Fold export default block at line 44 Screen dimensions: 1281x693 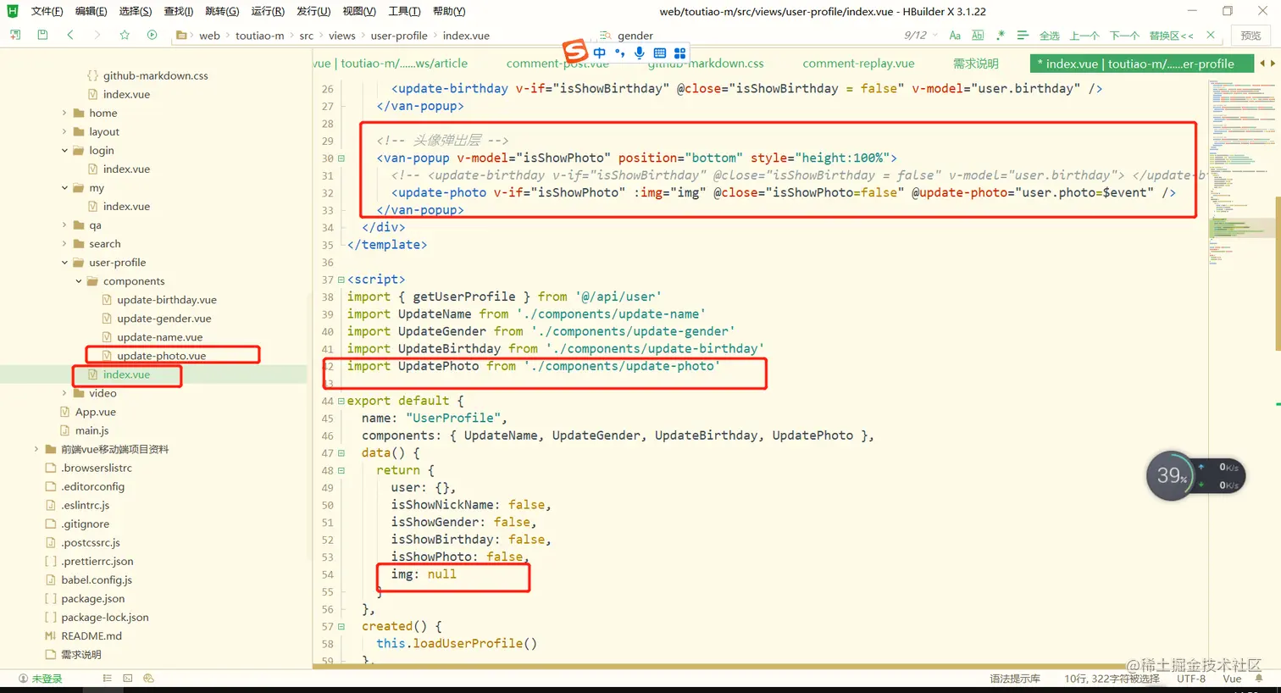[x=341, y=401]
